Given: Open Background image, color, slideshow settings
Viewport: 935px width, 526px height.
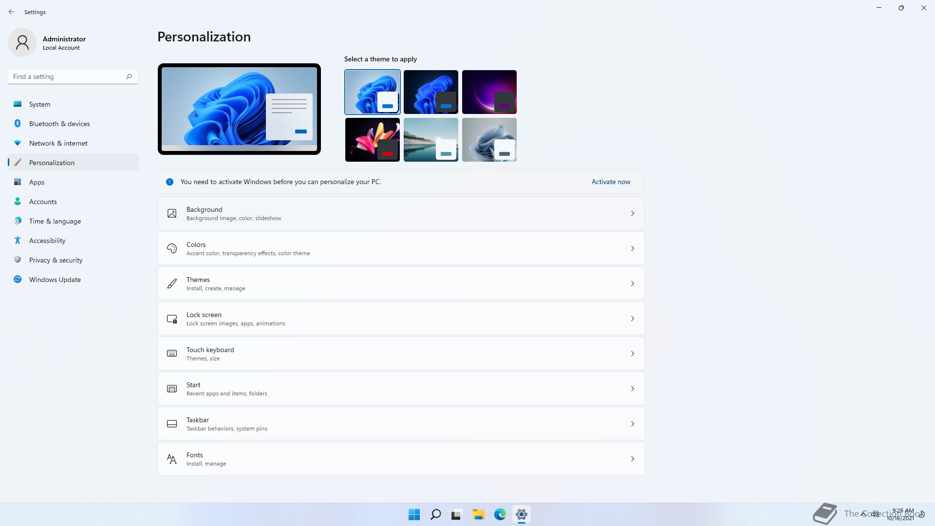Looking at the screenshot, I should [401, 213].
